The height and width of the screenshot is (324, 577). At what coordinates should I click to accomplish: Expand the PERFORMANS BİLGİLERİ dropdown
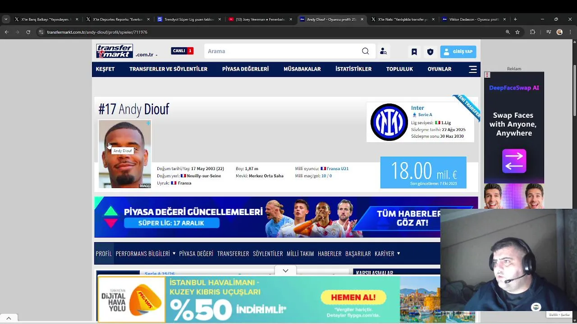pos(145,253)
